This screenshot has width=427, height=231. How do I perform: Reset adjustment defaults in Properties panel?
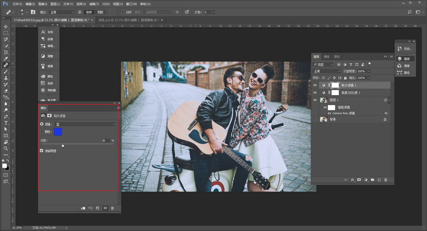[x=98, y=208]
